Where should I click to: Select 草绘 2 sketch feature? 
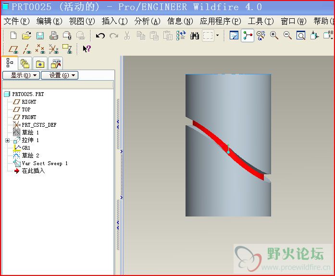coord(30,156)
